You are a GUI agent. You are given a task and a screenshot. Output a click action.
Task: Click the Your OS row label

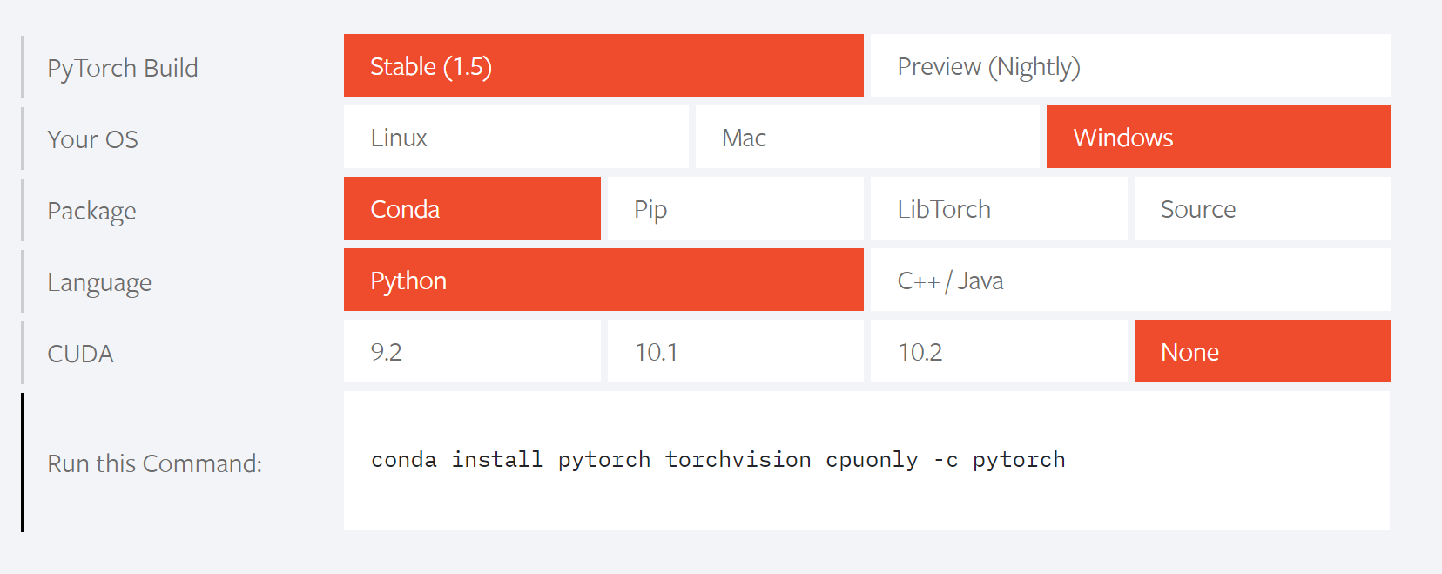[x=92, y=139]
